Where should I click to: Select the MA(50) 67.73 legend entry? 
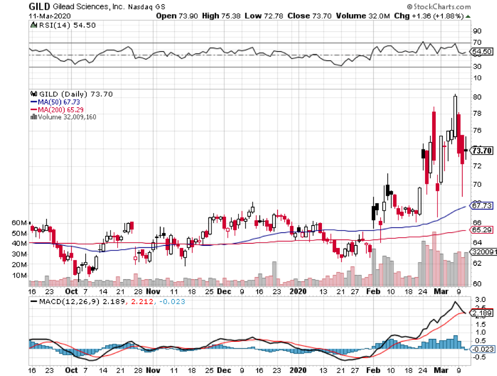[56, 102]
